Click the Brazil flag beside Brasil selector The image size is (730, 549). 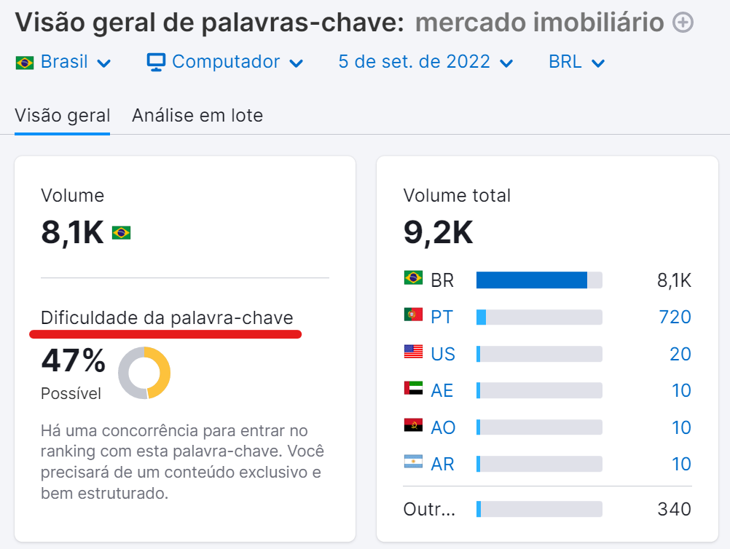pyautogui.click(x=23, y=62)
